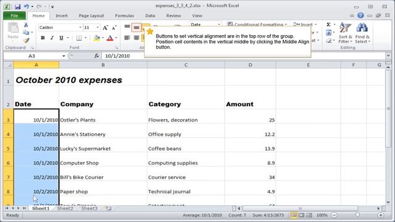
Task: Select the Format Painter brush
Action: click(26, 40)
